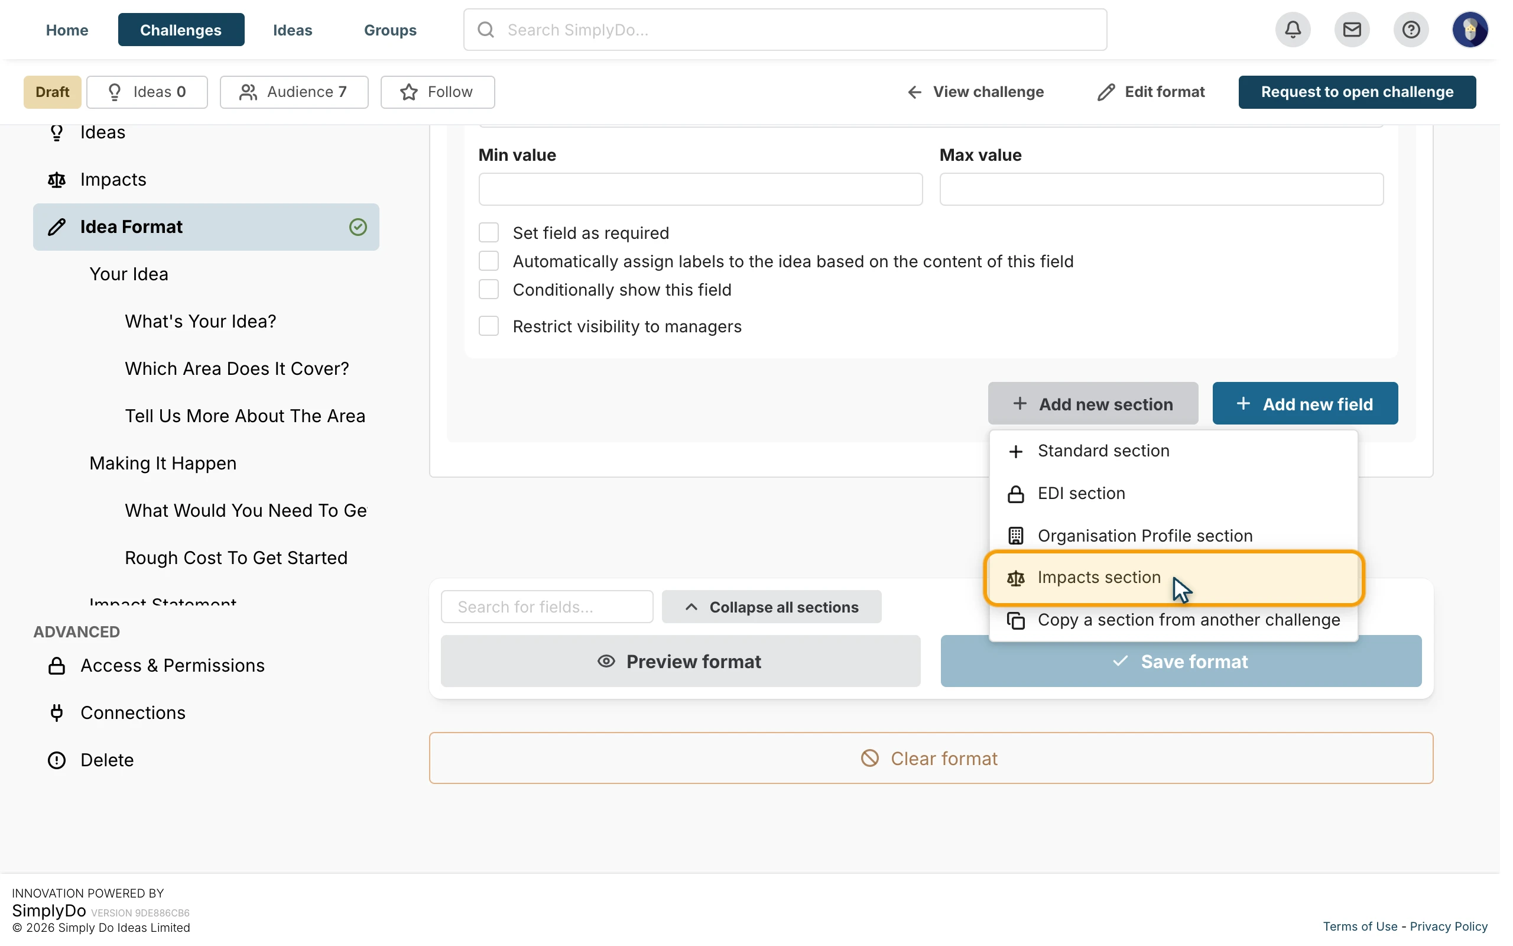Click the search magnifier icon
This screenshot has width=1513, height=946.
click(x=486, y=30)
